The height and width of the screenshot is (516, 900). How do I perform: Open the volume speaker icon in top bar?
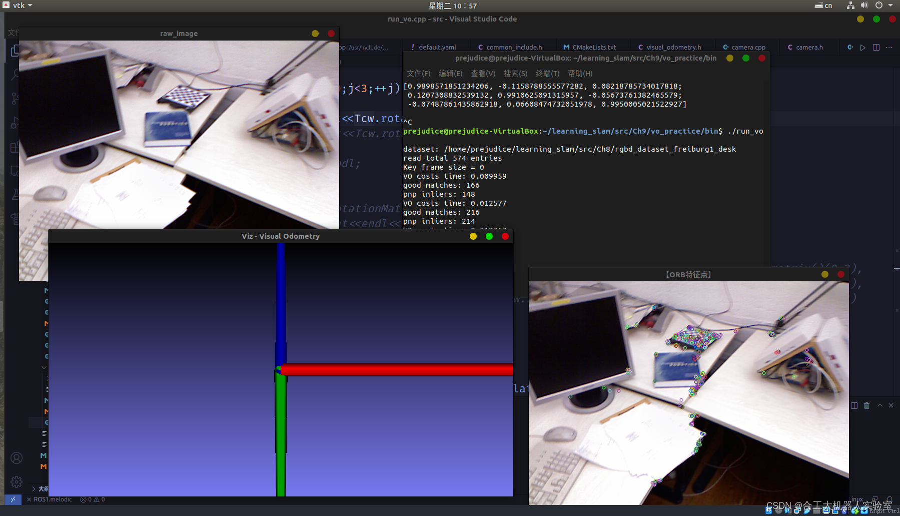864,6
